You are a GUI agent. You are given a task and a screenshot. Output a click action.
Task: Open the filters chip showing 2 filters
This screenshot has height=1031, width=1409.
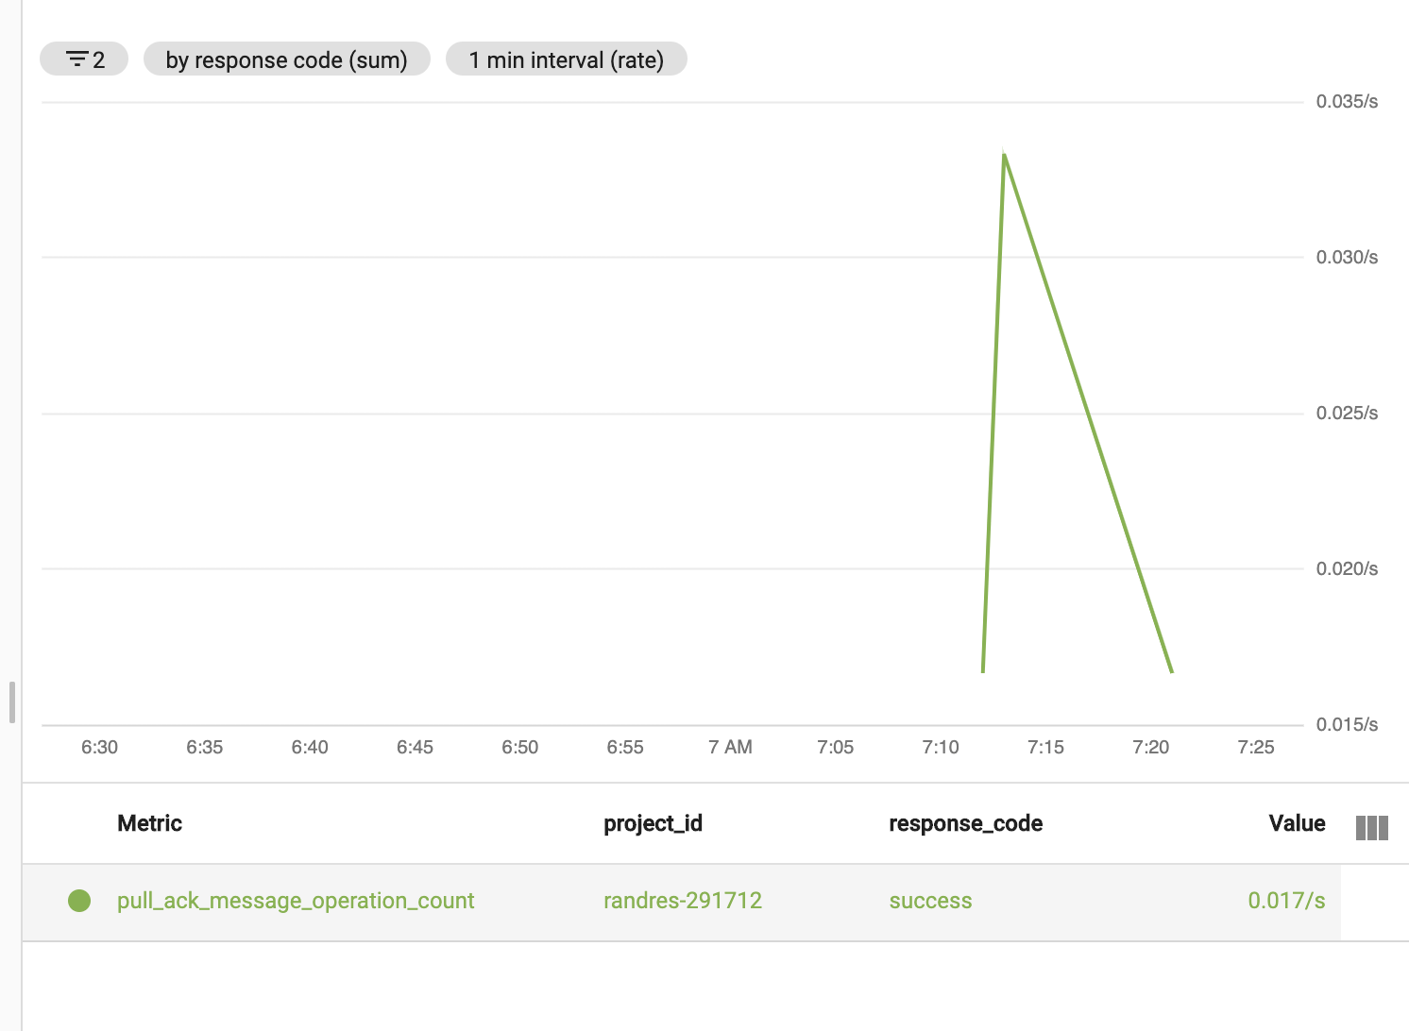83,59
